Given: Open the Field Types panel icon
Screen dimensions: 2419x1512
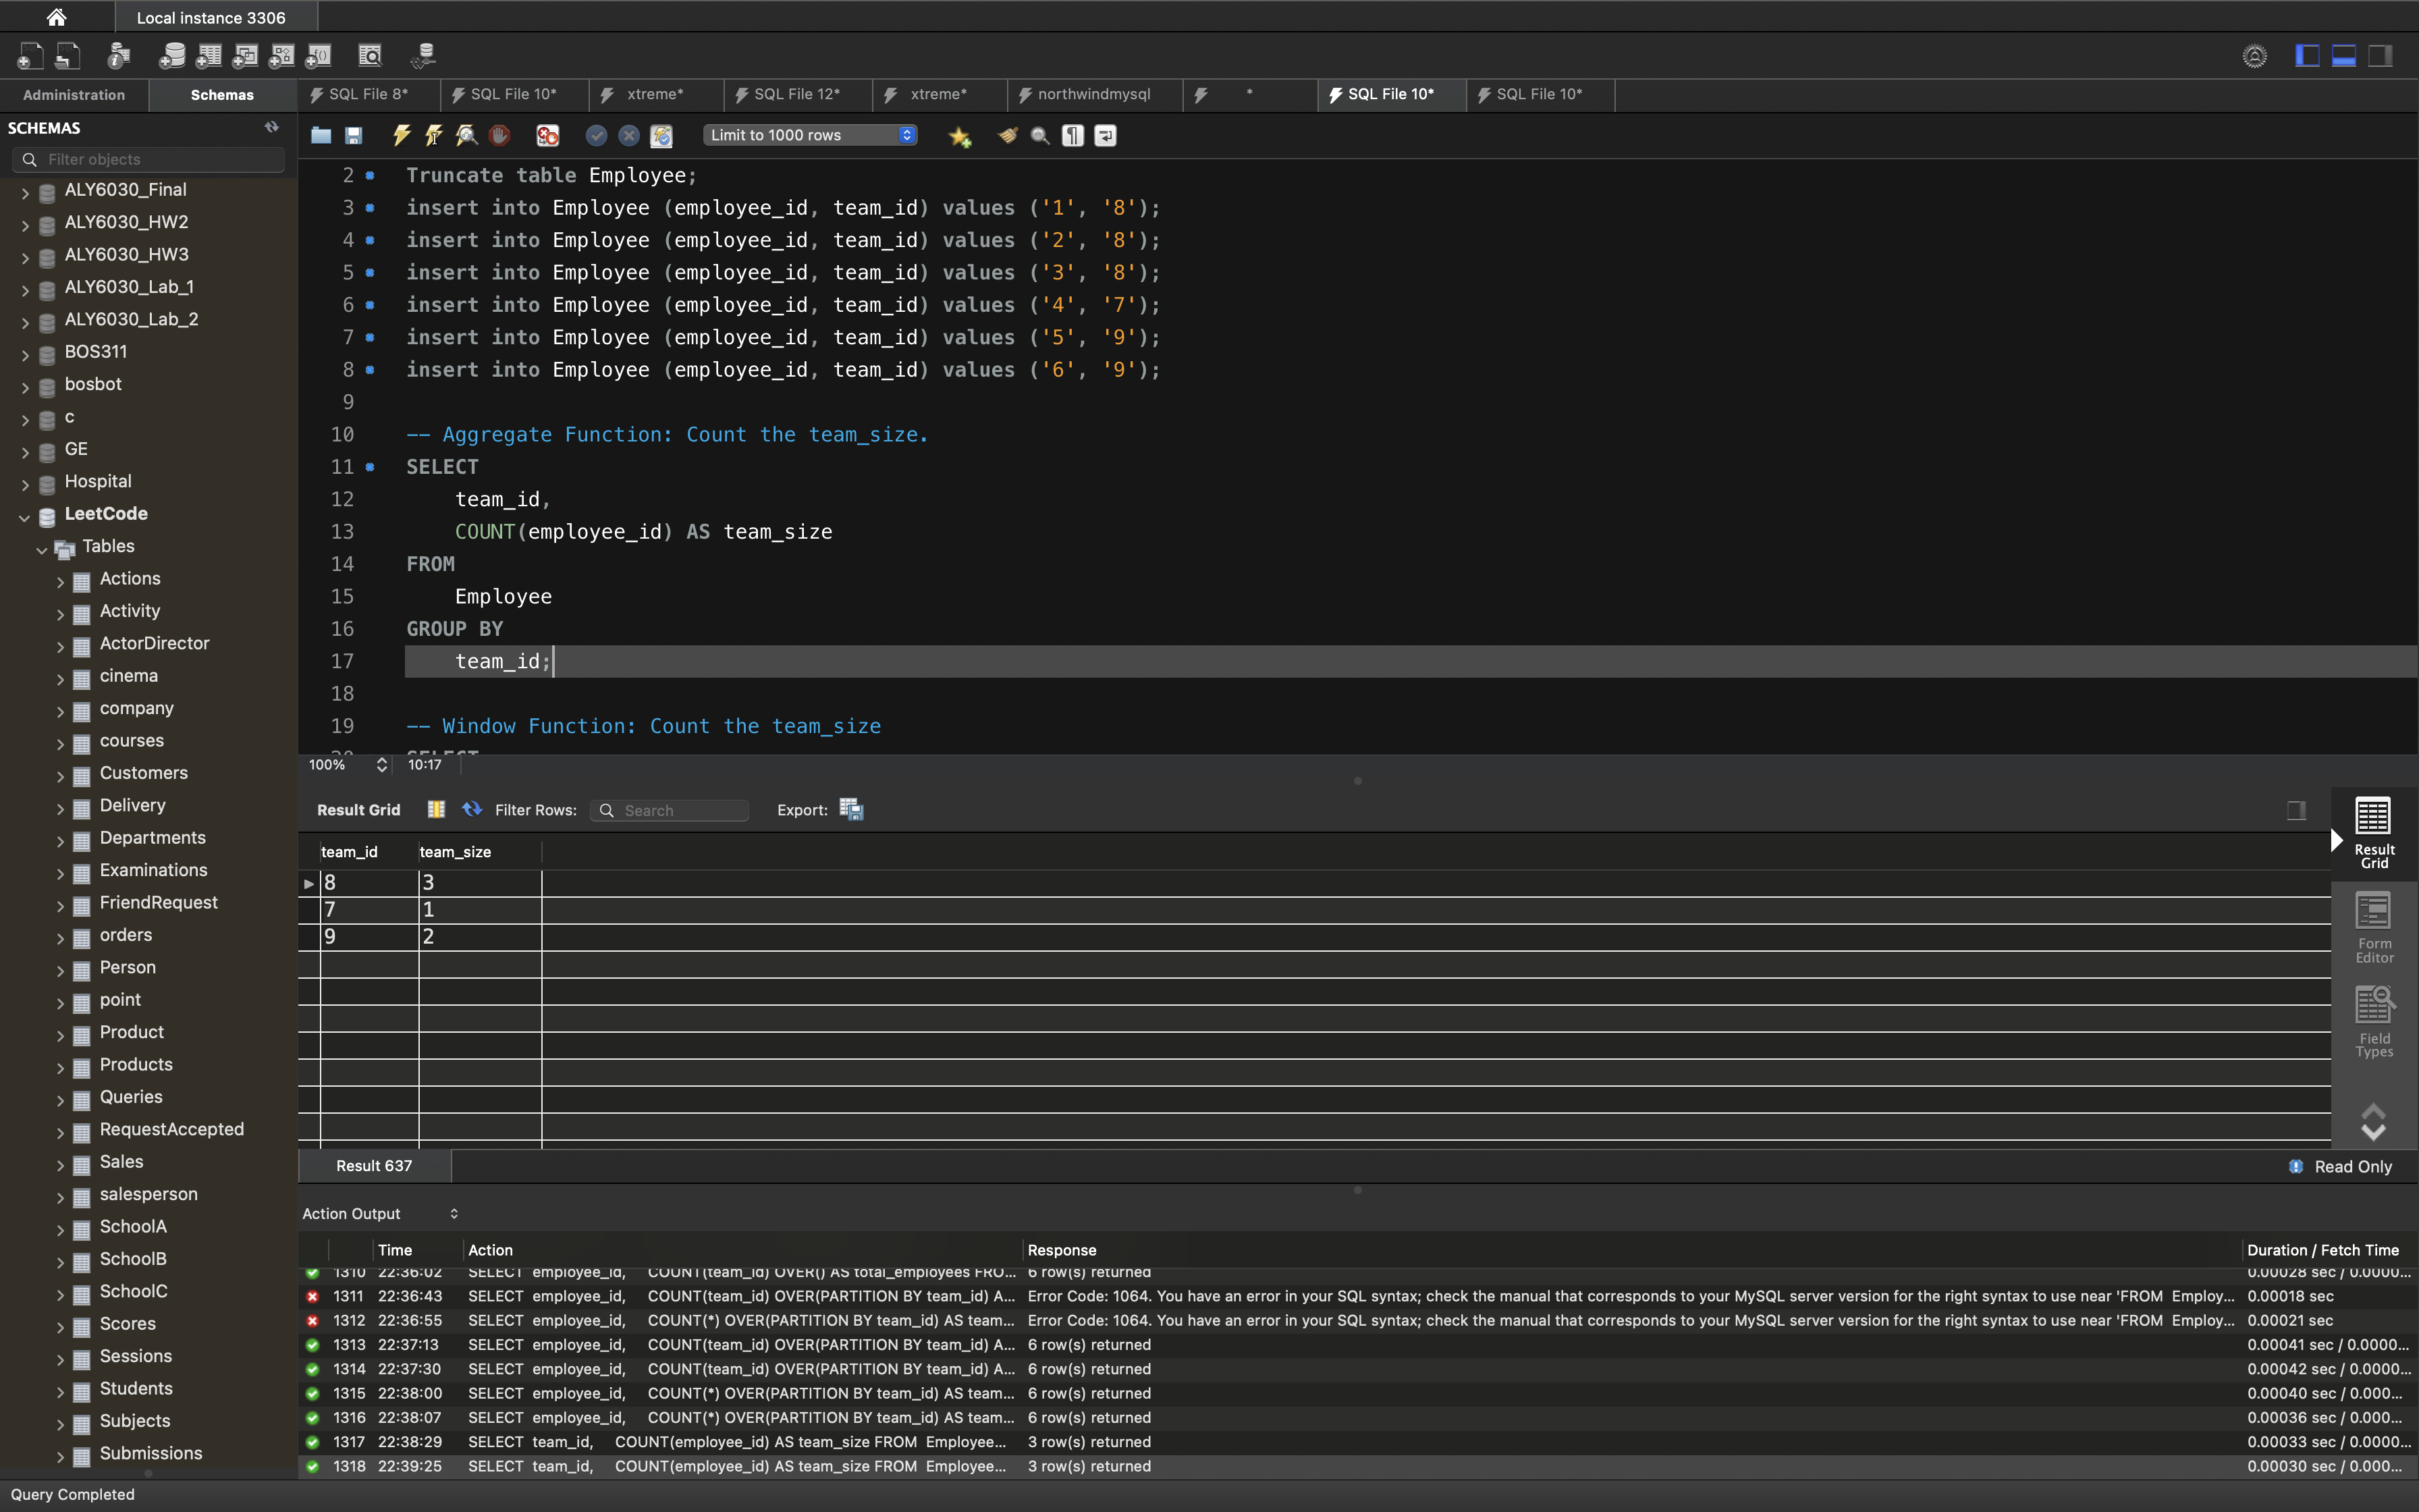Looking at the screenshot, I should [x=2373, y=1021].
